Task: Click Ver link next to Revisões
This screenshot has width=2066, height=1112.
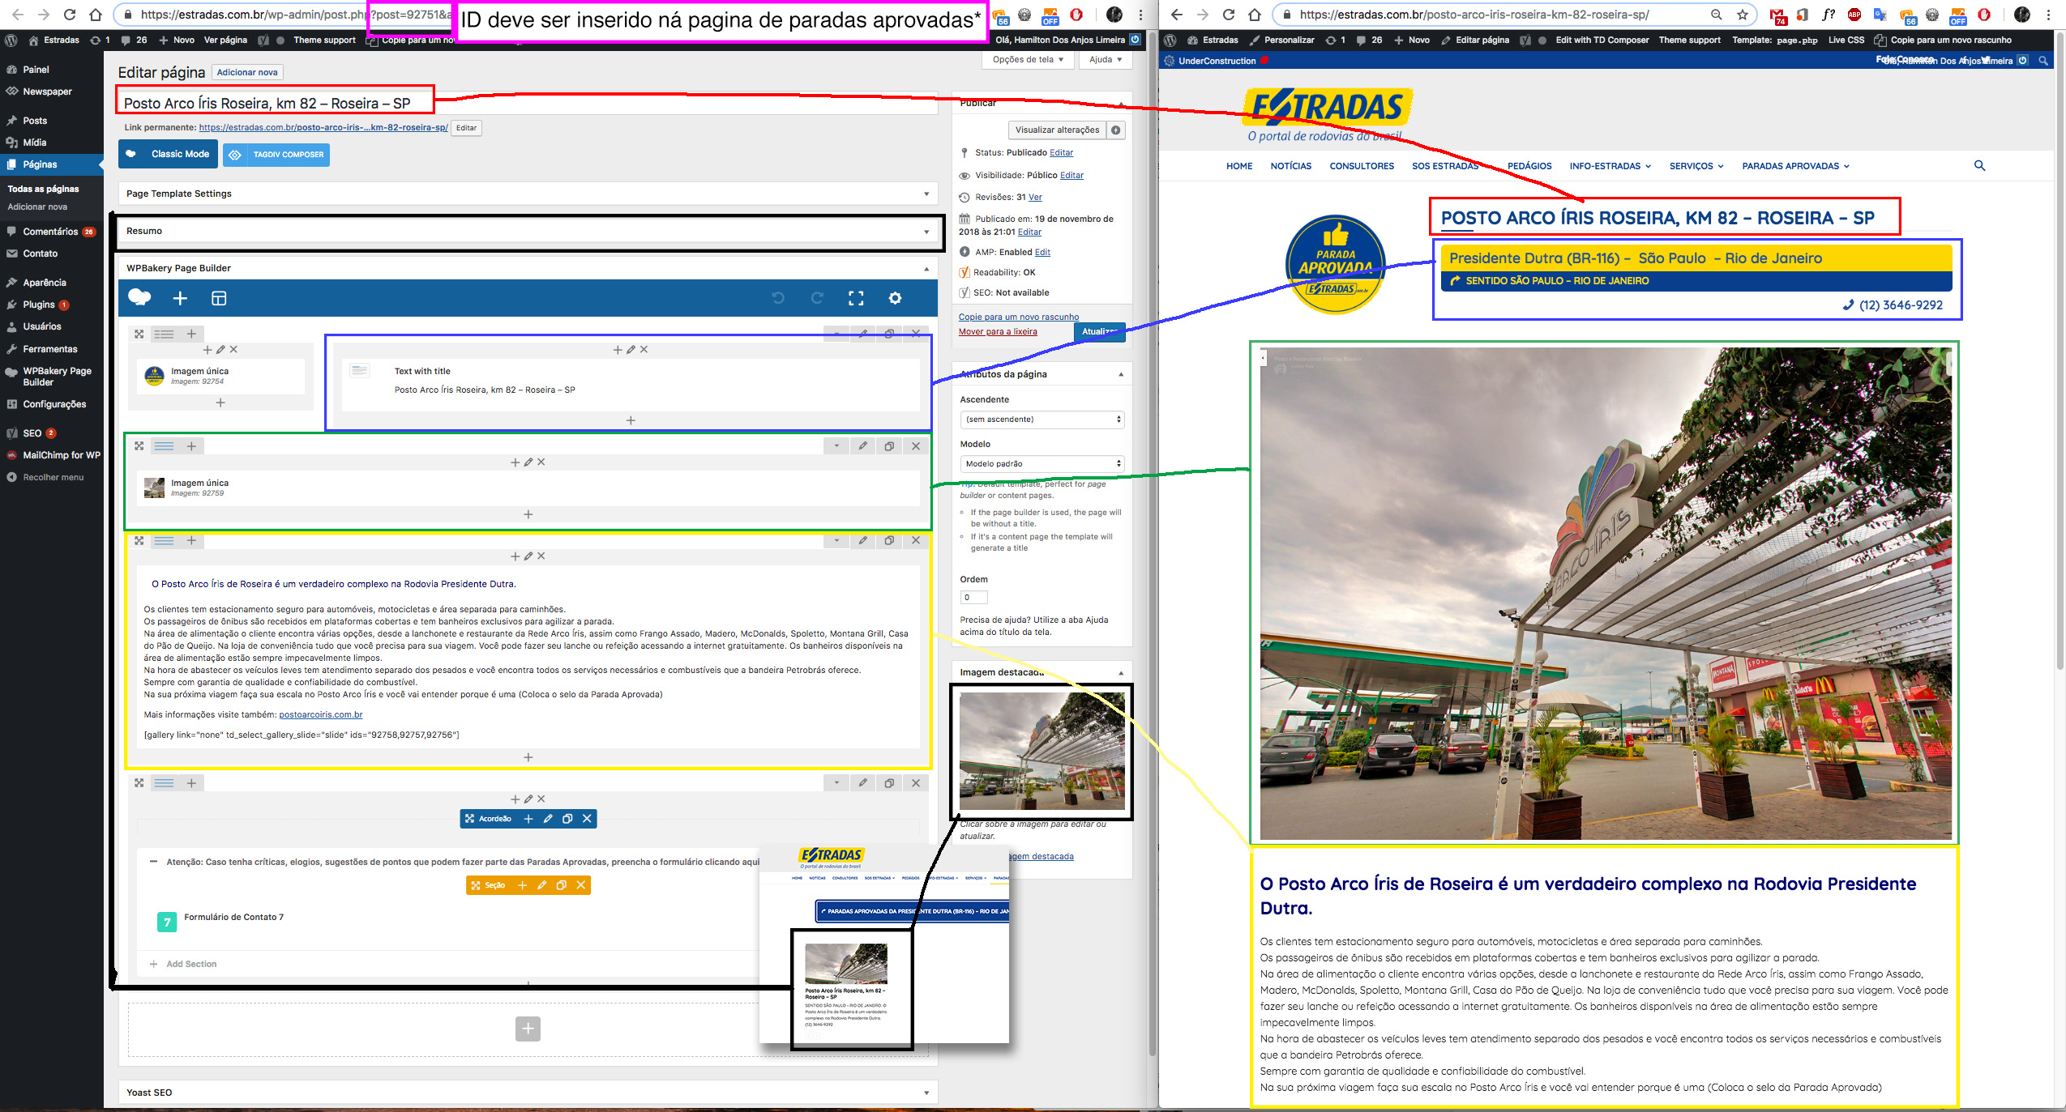Action: tap(1035, 197)
